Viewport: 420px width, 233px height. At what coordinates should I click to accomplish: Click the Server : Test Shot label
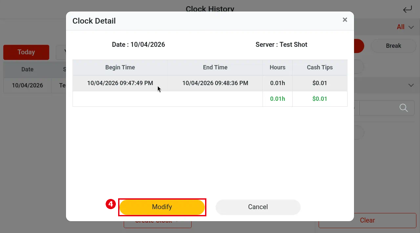pos(282,45)
